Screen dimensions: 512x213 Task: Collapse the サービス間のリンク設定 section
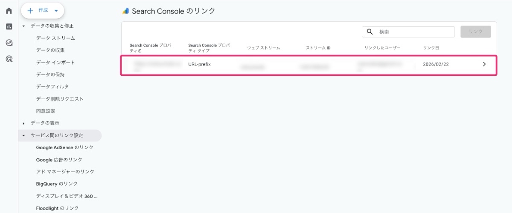[24, 135]
